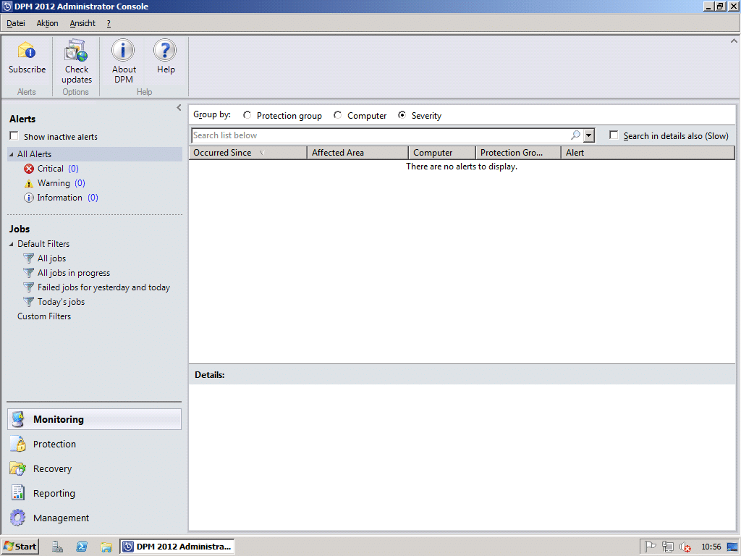The width and height of the screenshot is (741, 556).
Task: Open the Help question mark icon
Action: [x=165, y=50]
